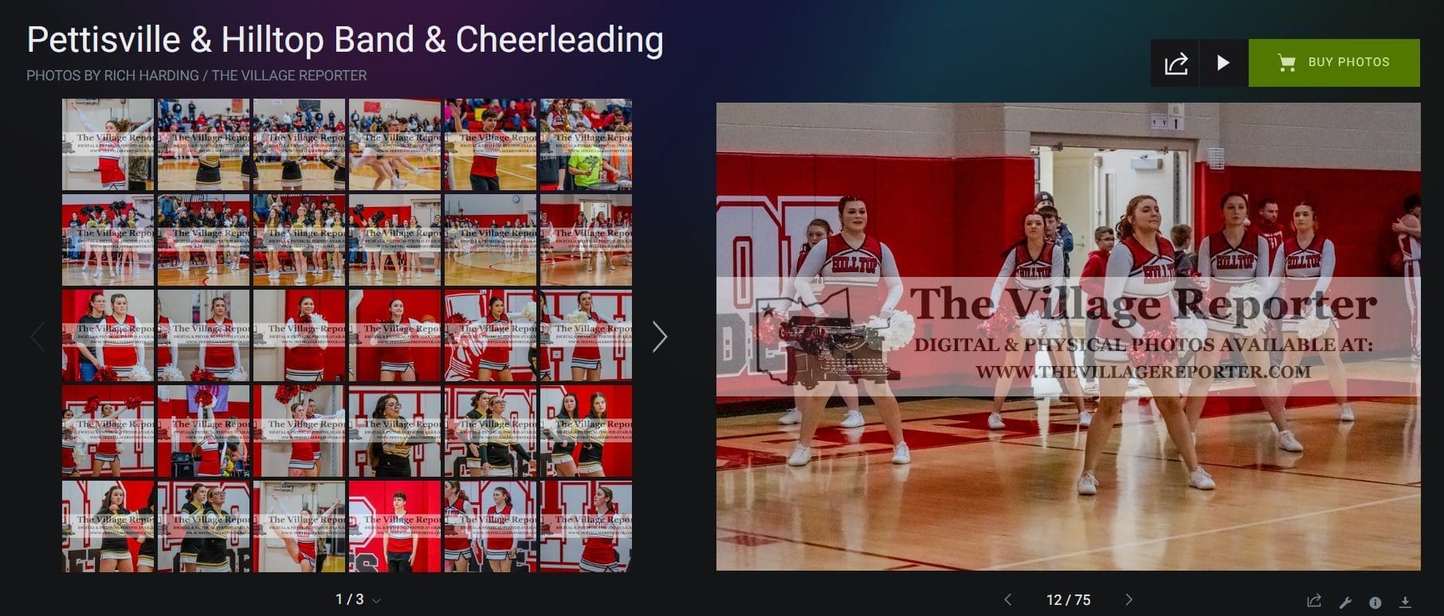Open the page 1 / 3 dropdown
This screenshot has height=616, width=1444.
click(x=358, y=599)
